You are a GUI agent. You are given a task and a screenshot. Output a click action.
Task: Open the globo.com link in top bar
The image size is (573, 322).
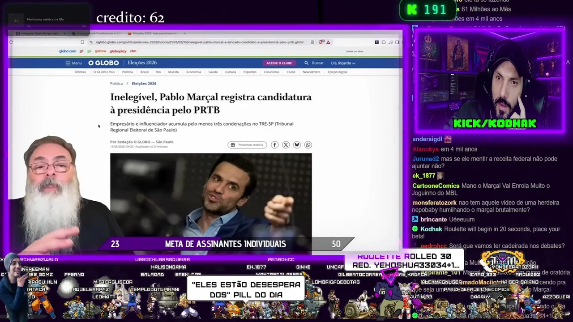68,51
